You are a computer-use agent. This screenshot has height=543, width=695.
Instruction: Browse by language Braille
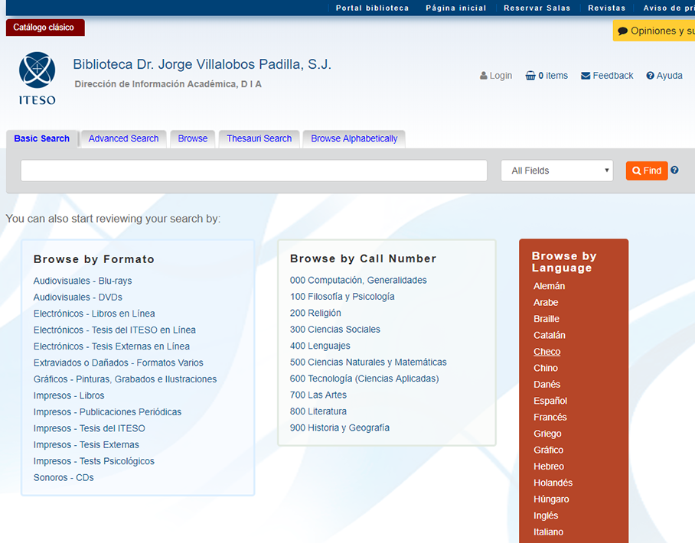547,319
